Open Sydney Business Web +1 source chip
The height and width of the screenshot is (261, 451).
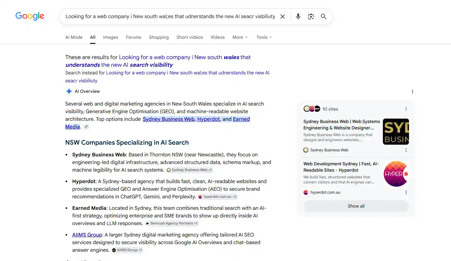(189, 170)
